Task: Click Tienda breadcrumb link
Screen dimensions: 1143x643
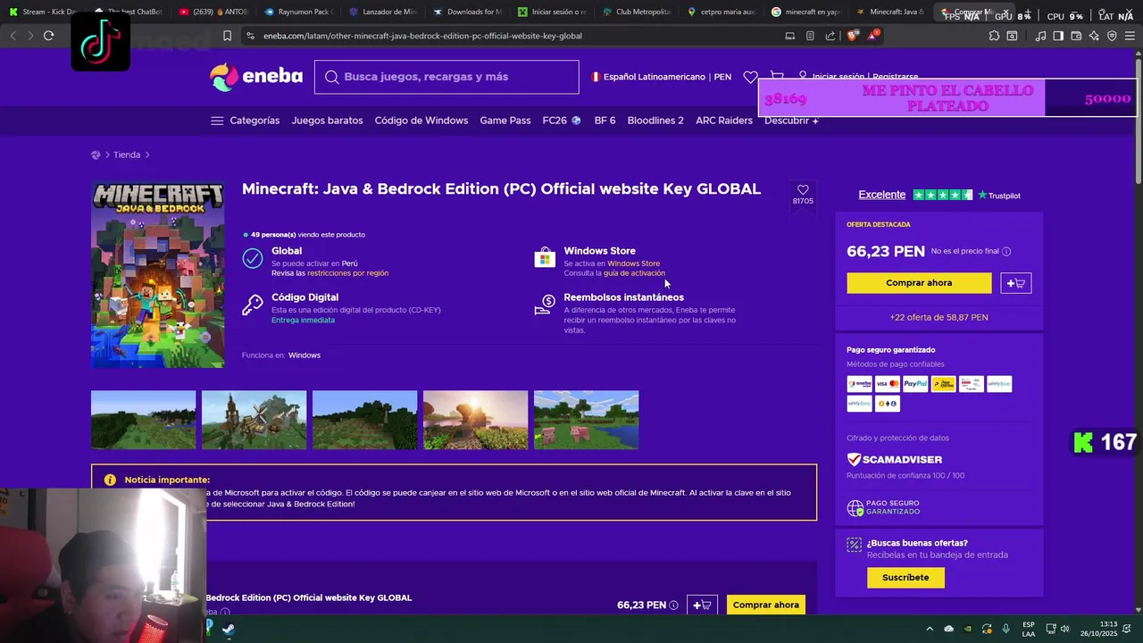Action: [x=127, y=154]
